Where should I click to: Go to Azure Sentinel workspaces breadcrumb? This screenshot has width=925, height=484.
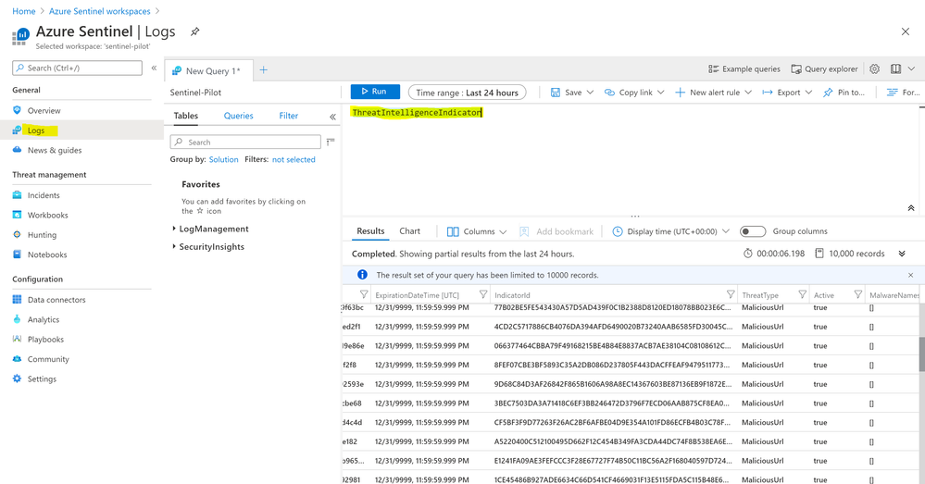100,11
